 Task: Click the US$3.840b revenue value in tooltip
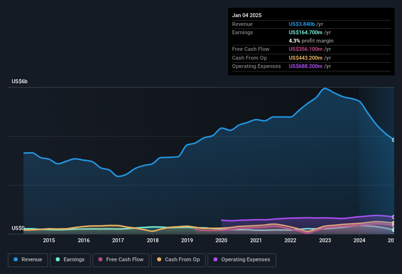(x=302, y=24)
